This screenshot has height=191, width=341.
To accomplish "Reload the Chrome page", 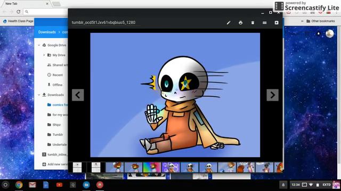I will [19, 12].
